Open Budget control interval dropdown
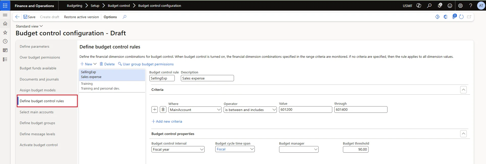The width and height of the screenshot is (486, 164). [x=178, y=149]
